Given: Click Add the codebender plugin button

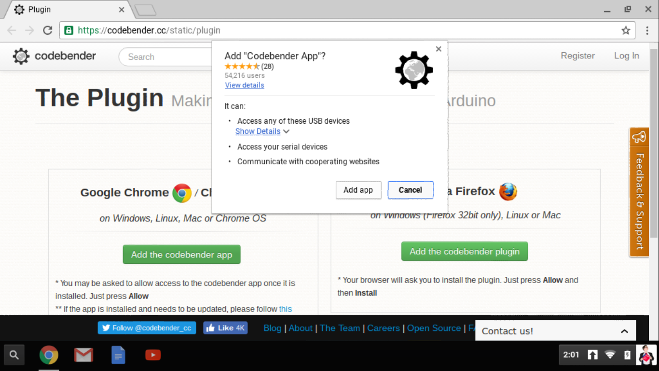Looking at the screenshot, I should (465, 251).
